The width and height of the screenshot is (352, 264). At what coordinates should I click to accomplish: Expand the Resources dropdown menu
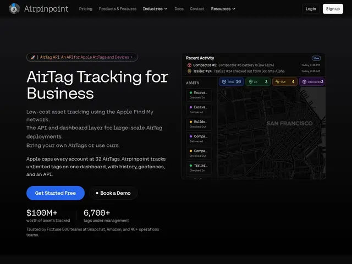tap(223, 9)
